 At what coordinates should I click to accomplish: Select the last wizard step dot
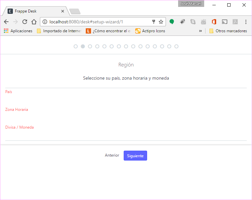176,46
